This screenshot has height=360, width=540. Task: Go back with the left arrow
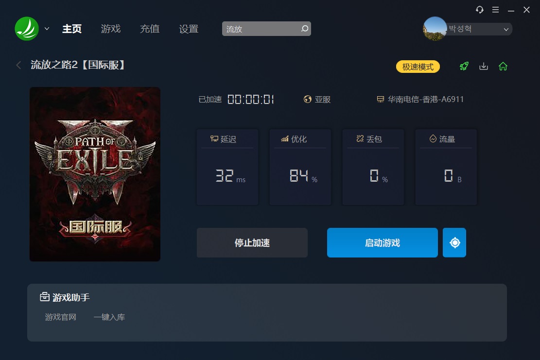tap(18, 65)
